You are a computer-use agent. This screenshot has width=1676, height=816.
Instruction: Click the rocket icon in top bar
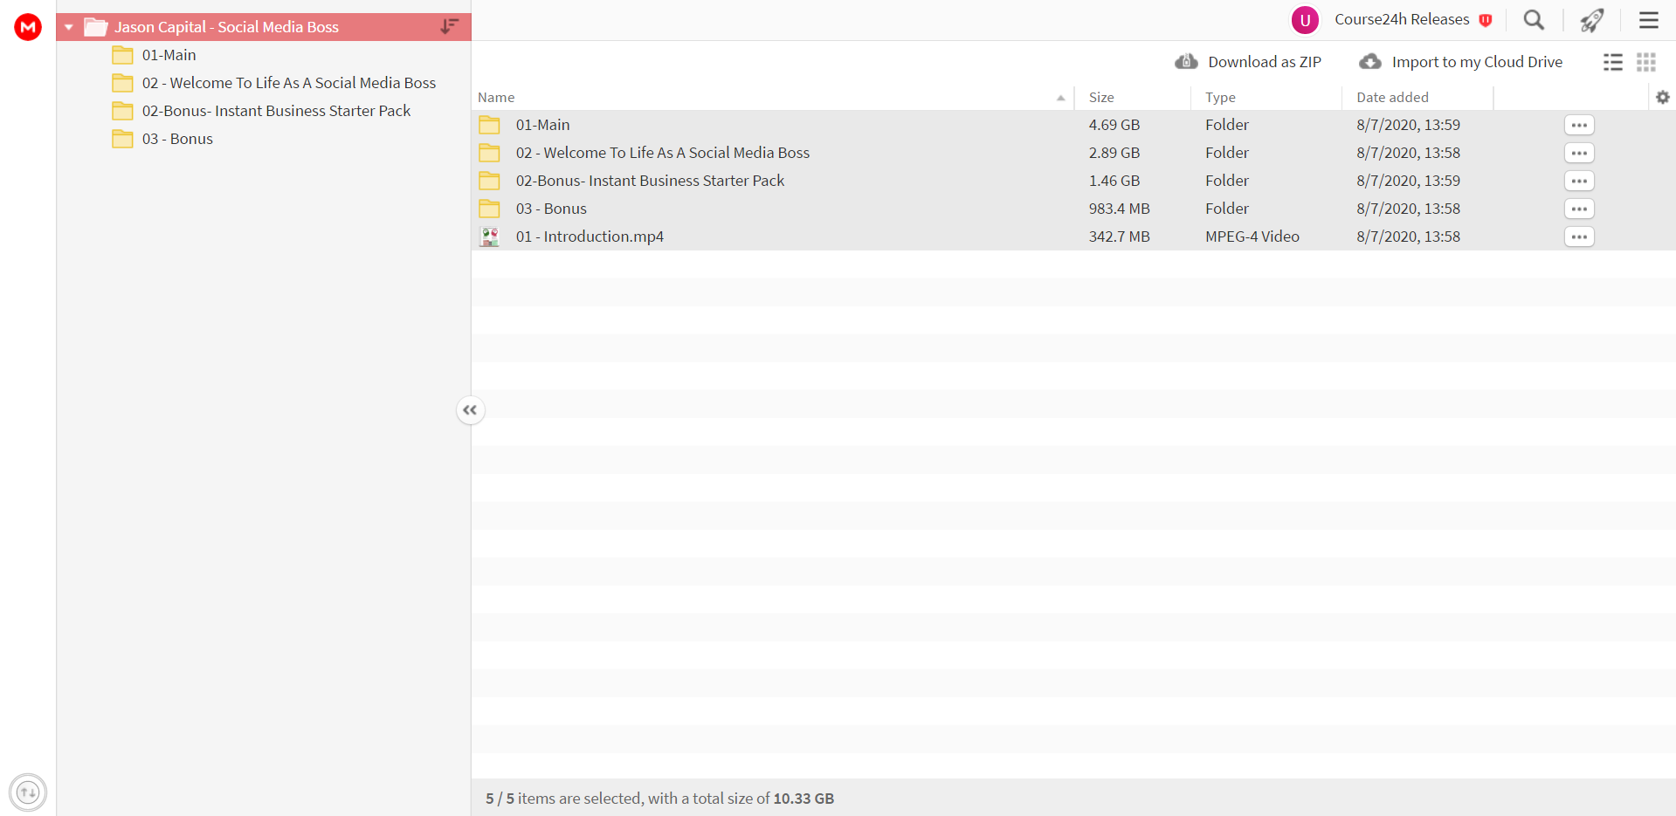point(1592,19)
